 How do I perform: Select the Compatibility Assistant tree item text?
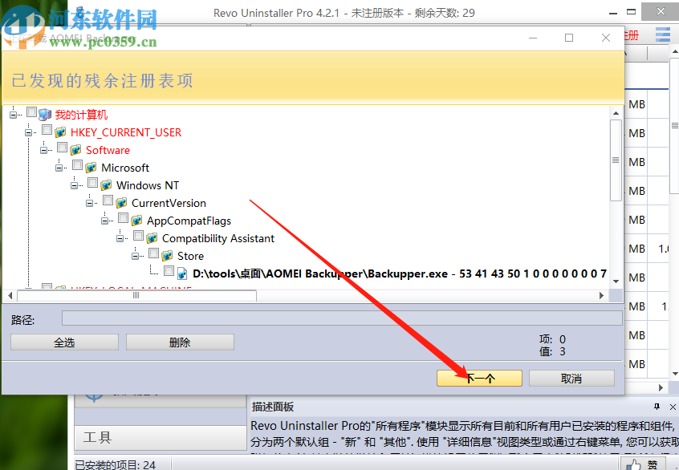(218, 238)
